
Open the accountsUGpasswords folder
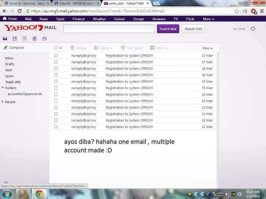point(25,94)
